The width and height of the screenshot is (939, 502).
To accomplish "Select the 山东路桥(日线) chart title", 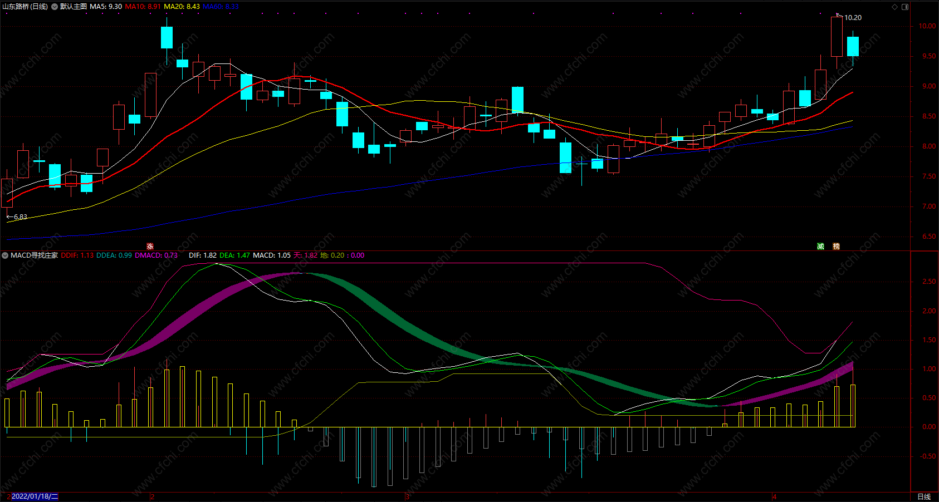I will click(x=25, y=7).
